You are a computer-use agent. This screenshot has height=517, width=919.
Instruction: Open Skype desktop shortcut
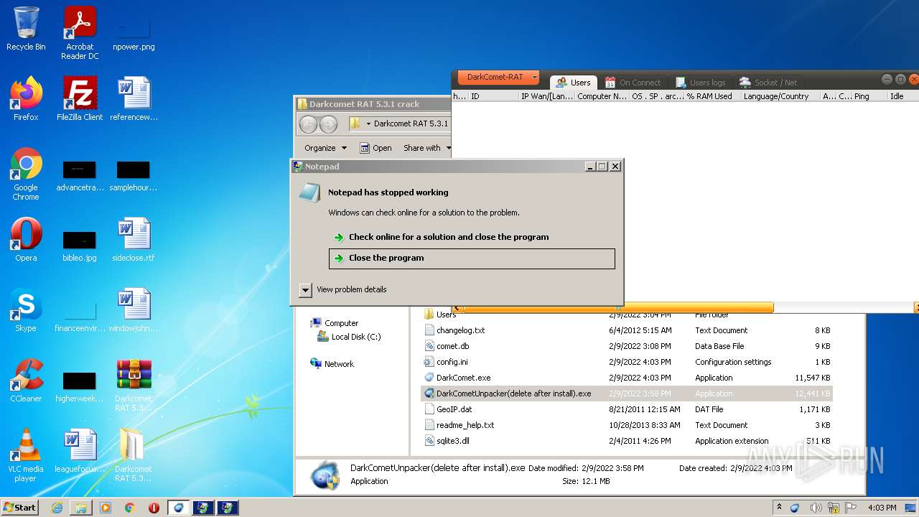26,310
